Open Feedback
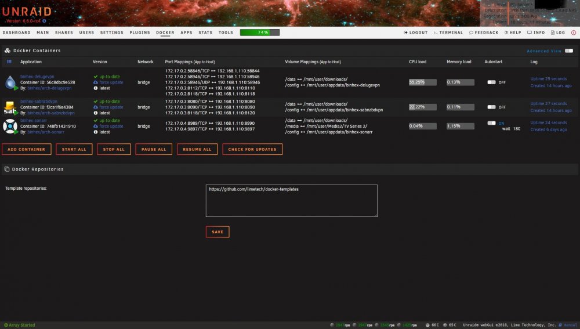The height and width of the screenshot is (329, 580). 484,32
